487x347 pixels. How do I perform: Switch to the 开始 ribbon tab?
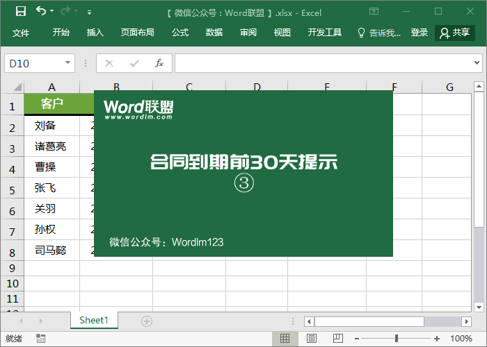click(61, 32)
